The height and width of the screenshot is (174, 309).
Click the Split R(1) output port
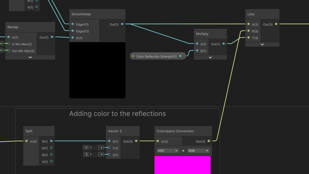[51, 141]
